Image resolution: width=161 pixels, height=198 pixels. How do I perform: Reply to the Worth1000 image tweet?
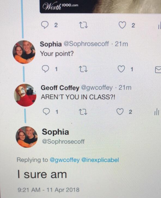click(x=45, y=25)
